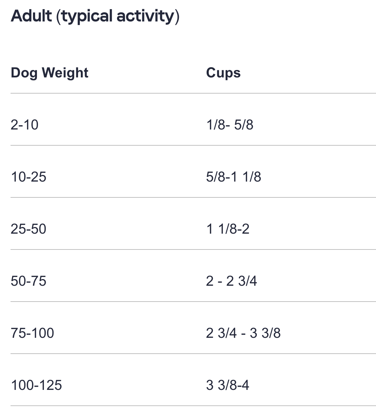Click the 2 3/4 - 3 3/8 cups value
Screen dimensions: 376x411
(243, 333)
